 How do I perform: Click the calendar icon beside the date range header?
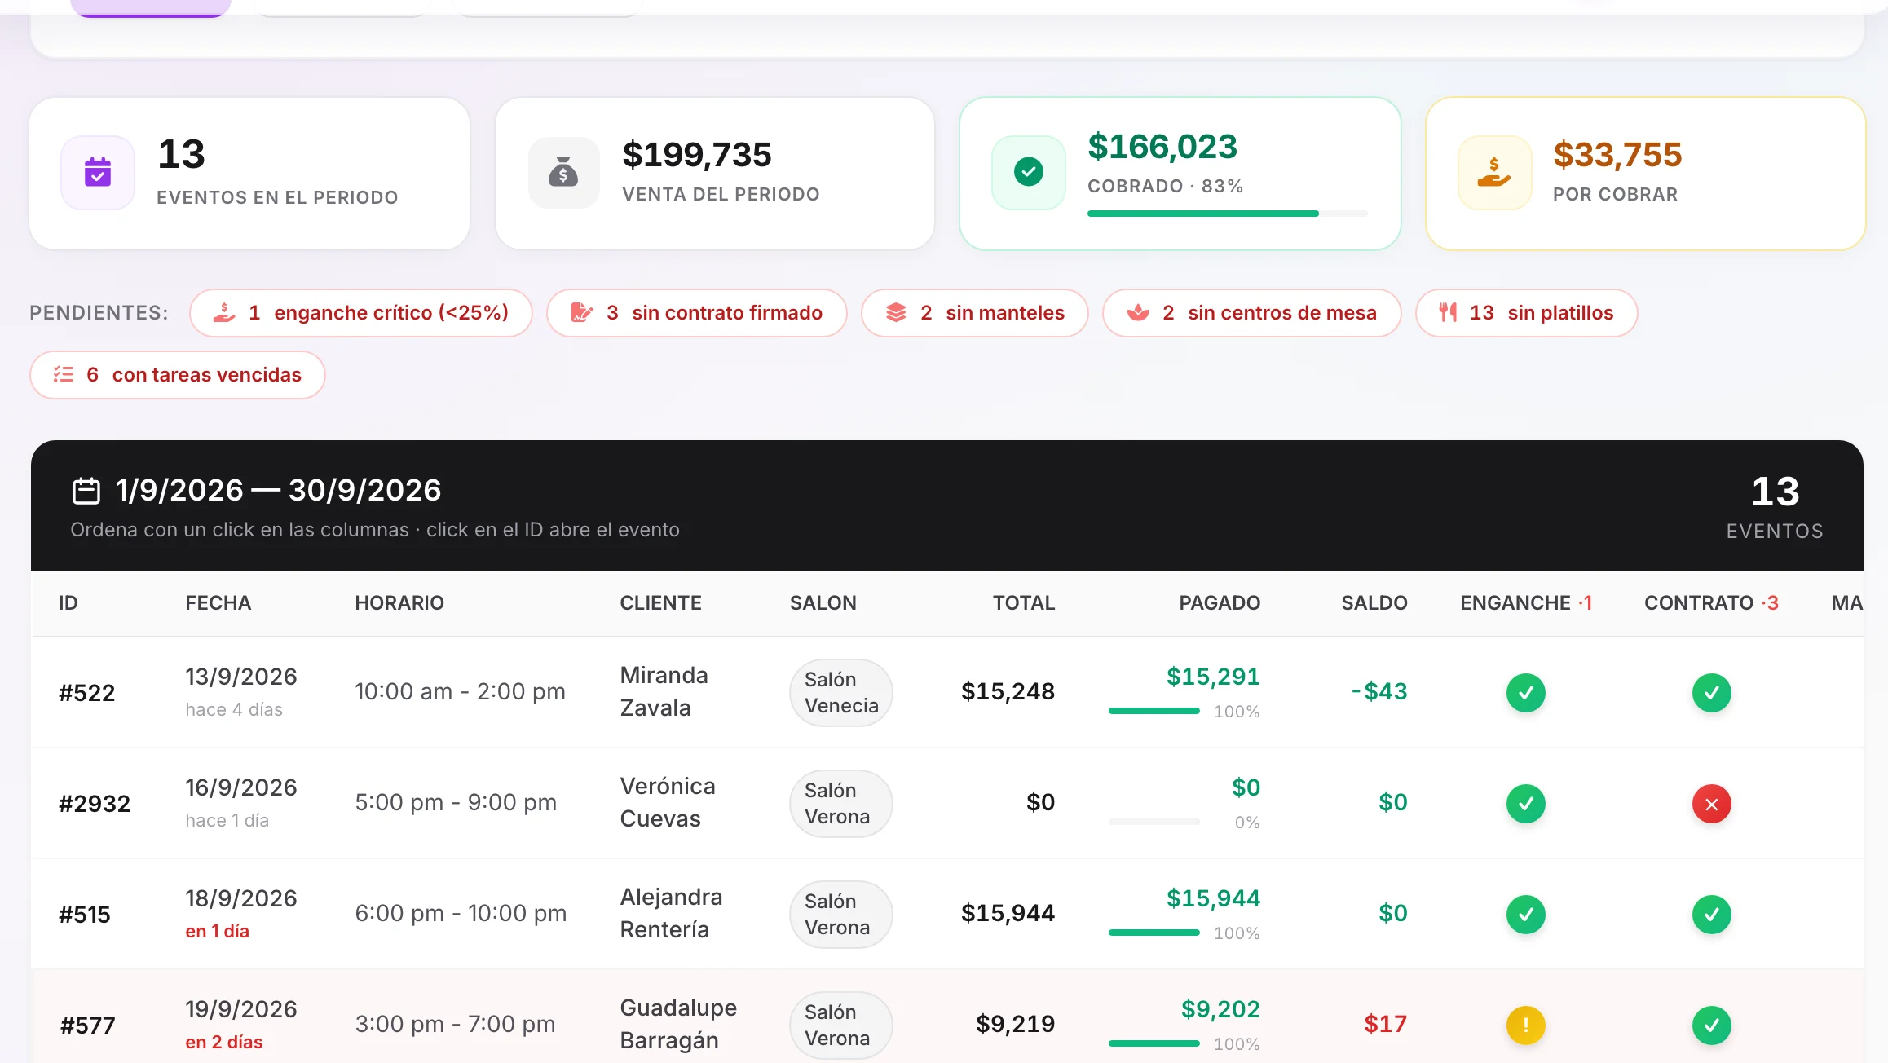click(86, 491)
